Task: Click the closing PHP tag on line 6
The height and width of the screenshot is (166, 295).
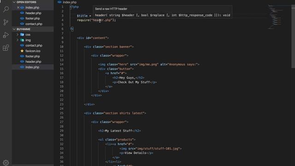Action: click(72, 29)
